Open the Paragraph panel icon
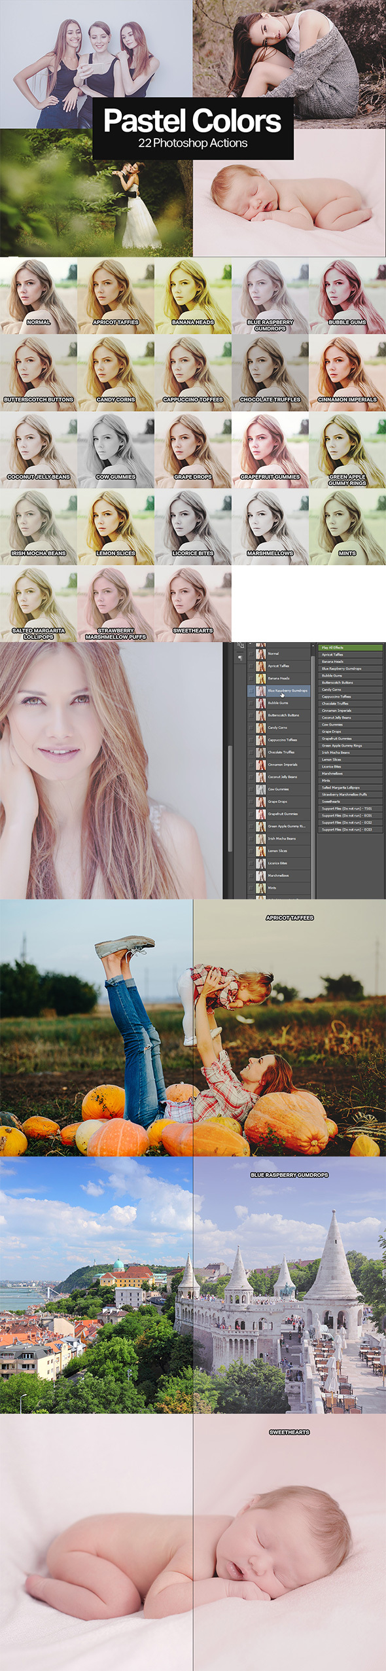 click(x=240, y=658)
